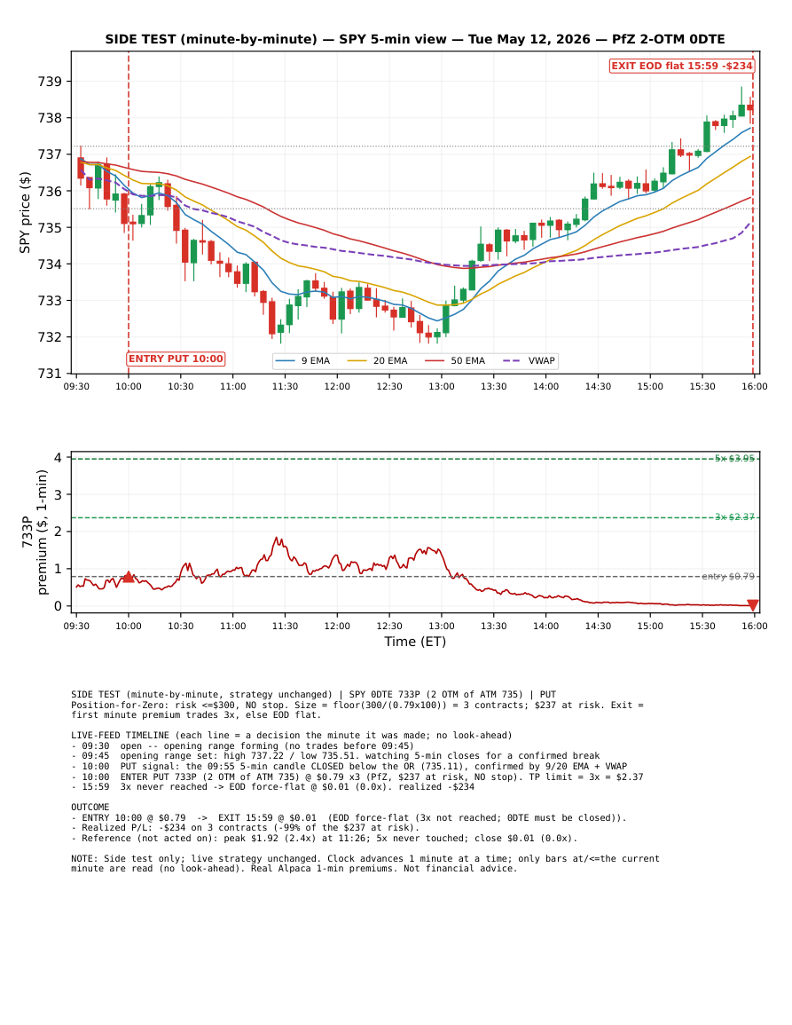Click the 'Time (ET)' x-axis label
Screen dimensions: 792x1025
coord(415,642)
